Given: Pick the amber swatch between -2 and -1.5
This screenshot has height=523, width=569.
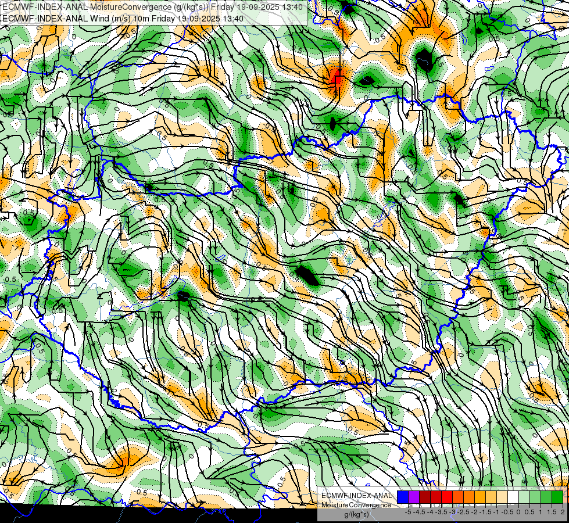Looking at the screenshot, I should pyautogui.click(x=480, y=497).
